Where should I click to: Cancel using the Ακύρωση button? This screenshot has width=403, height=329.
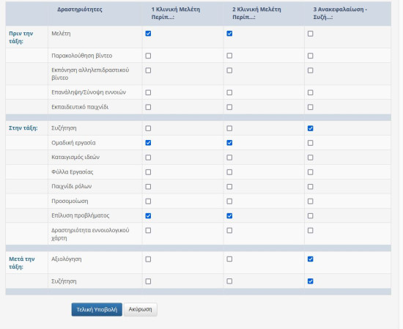(x=141, y=309)
